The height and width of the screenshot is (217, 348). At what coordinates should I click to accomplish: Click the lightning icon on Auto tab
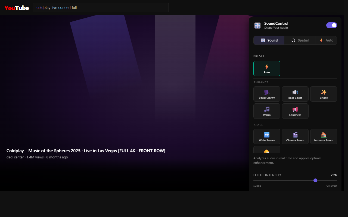[321, 40]
